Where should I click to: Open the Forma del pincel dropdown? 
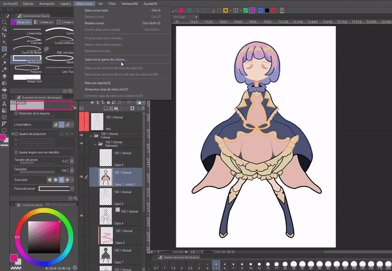pos(72,189)
